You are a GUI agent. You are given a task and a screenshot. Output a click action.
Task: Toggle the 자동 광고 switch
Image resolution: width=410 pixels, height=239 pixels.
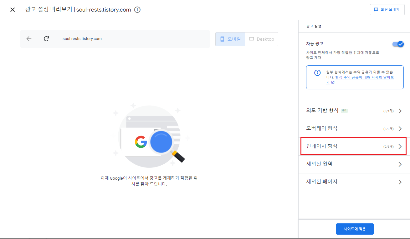point(398,44)
